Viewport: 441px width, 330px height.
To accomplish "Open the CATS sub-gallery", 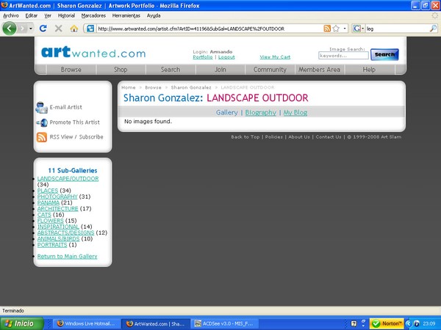I will (x=44, y=215).
